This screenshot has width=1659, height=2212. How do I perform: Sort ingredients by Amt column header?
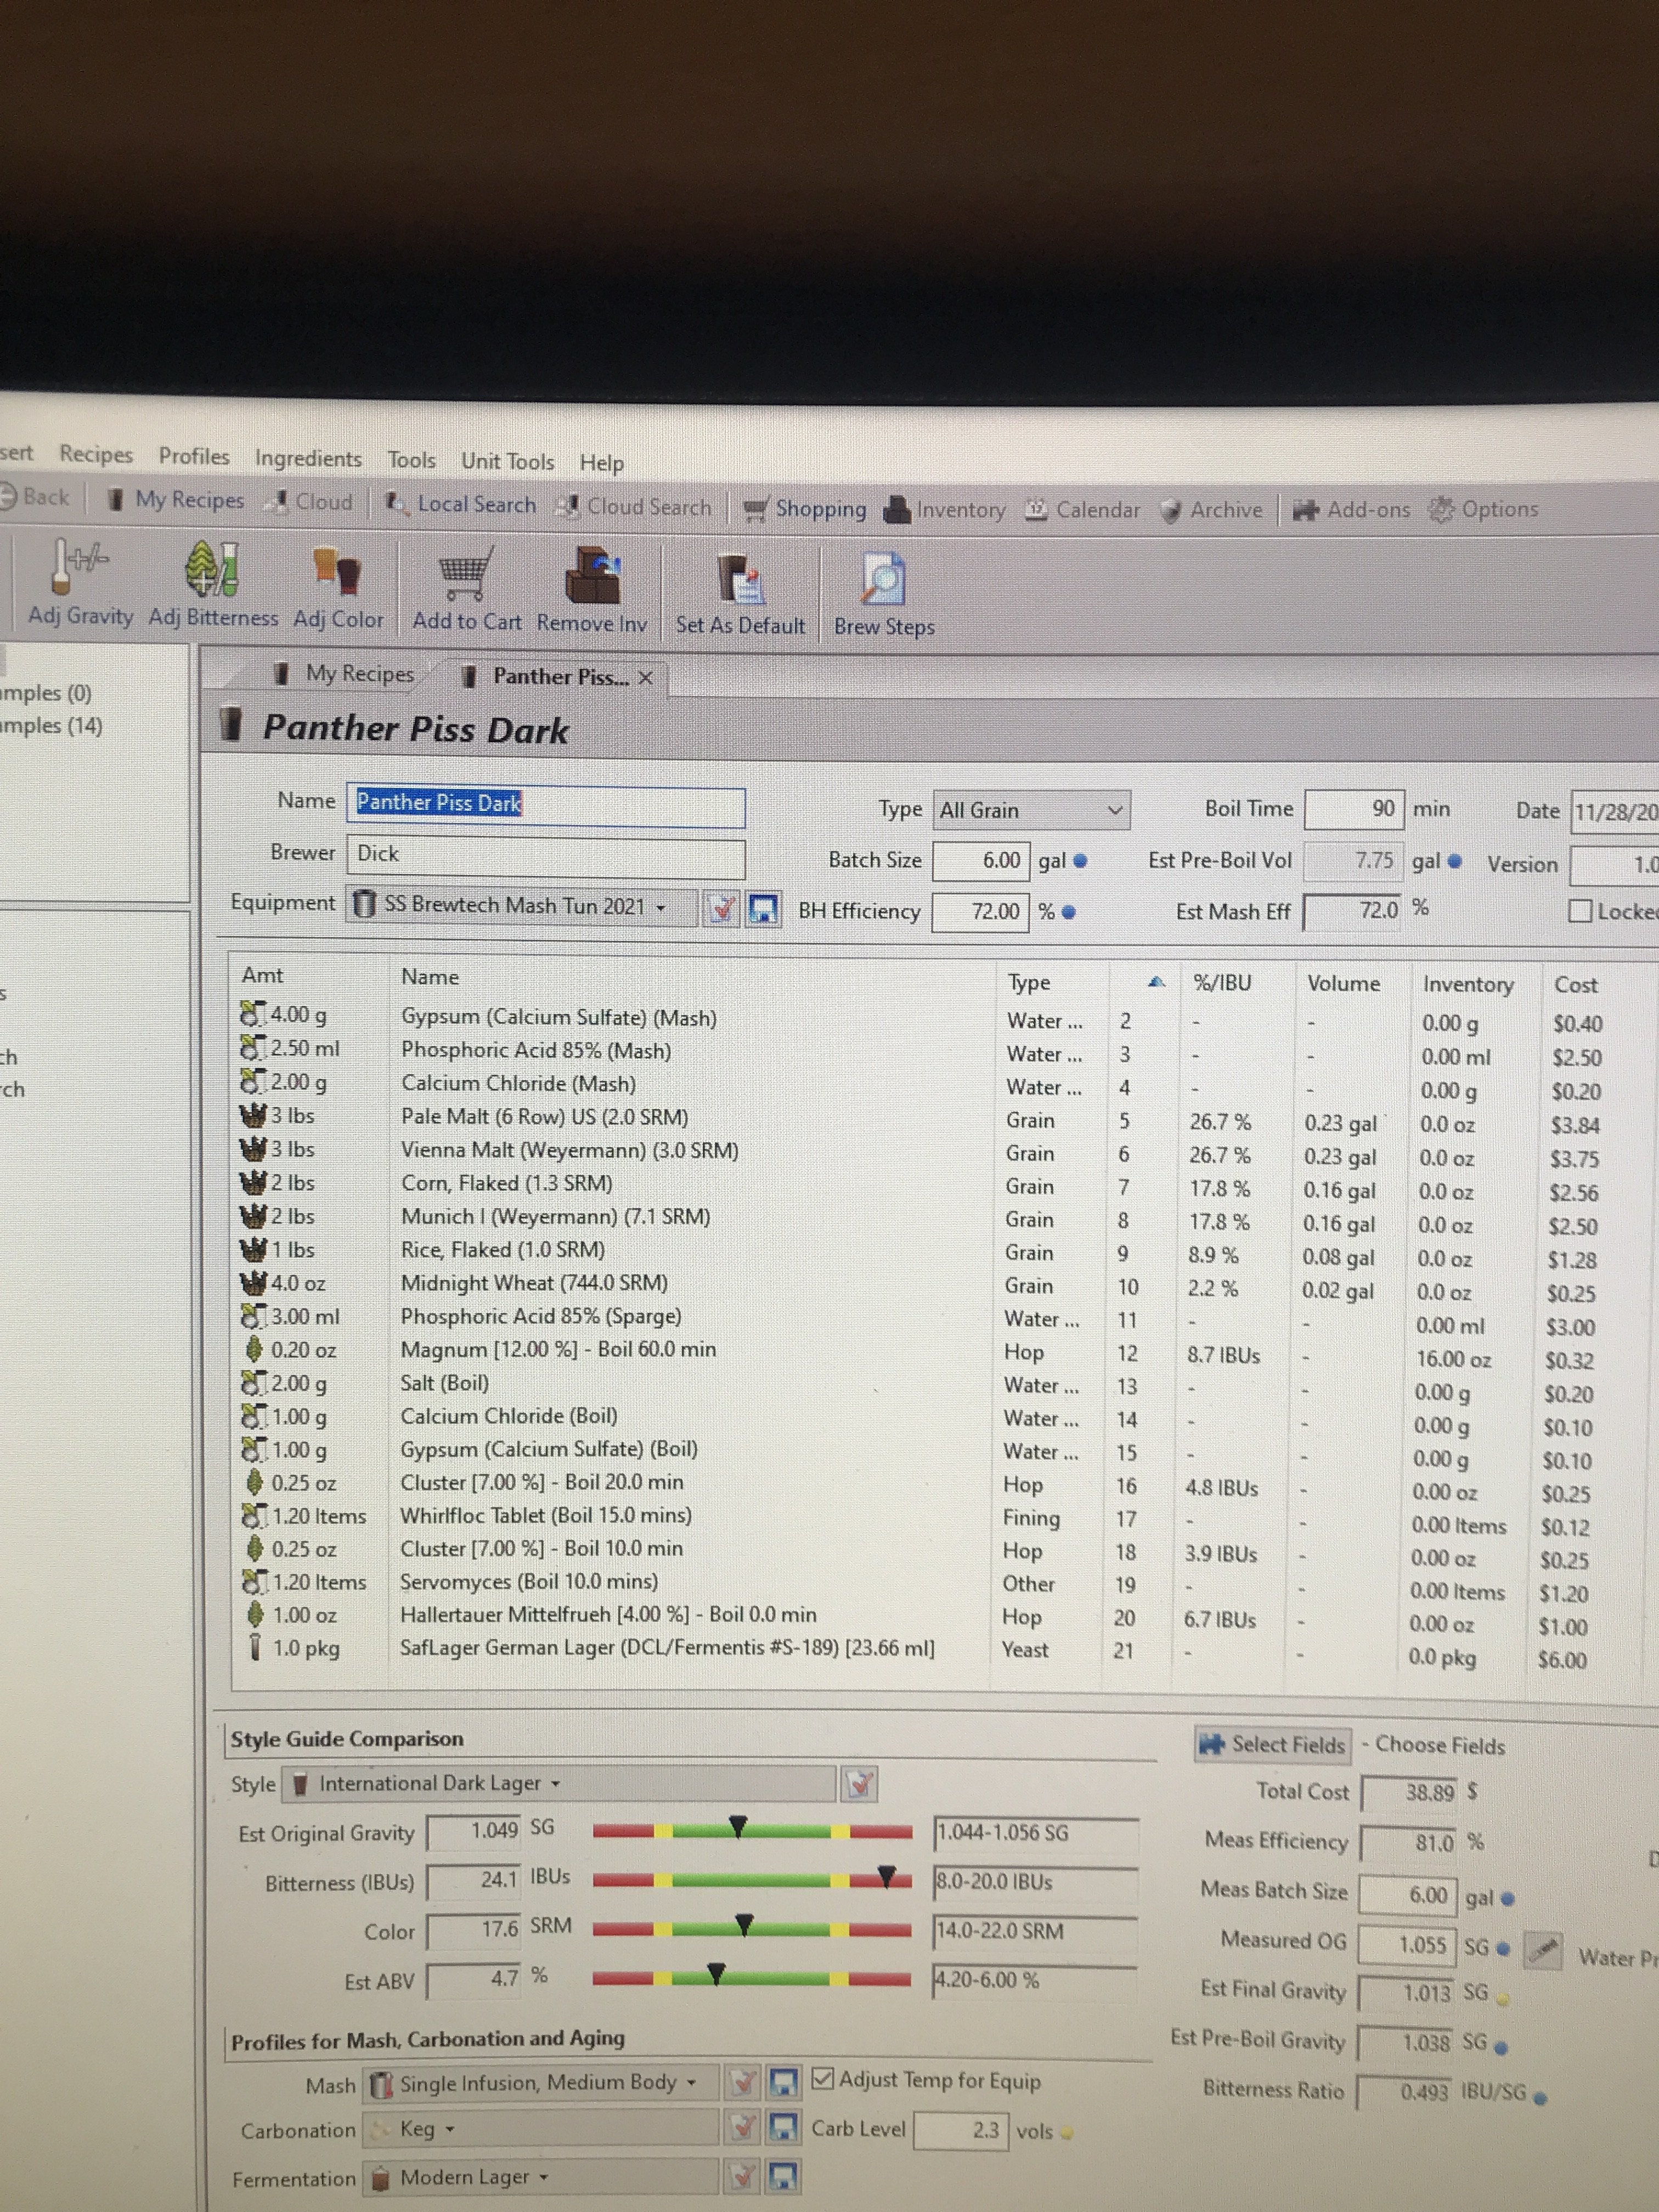(262, 975)
